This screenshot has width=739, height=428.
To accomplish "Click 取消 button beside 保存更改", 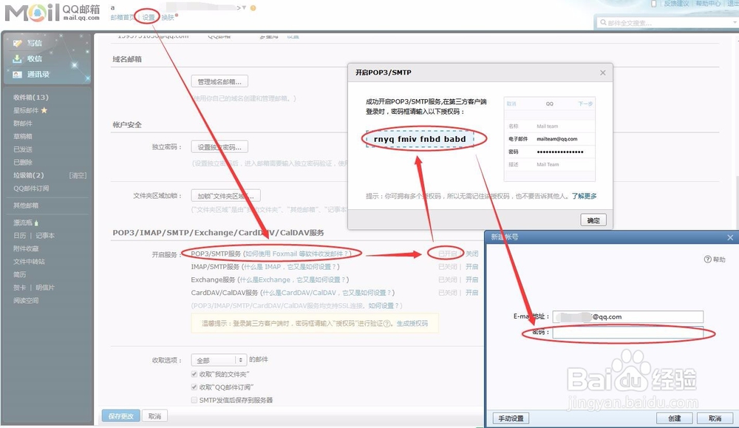I will point(154,416).
